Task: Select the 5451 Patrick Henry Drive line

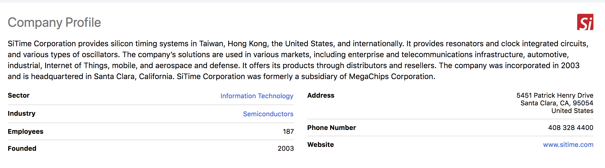Action: (x=555, y=95)
